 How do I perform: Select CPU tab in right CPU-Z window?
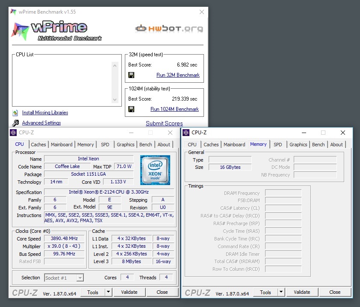point(192,145)
